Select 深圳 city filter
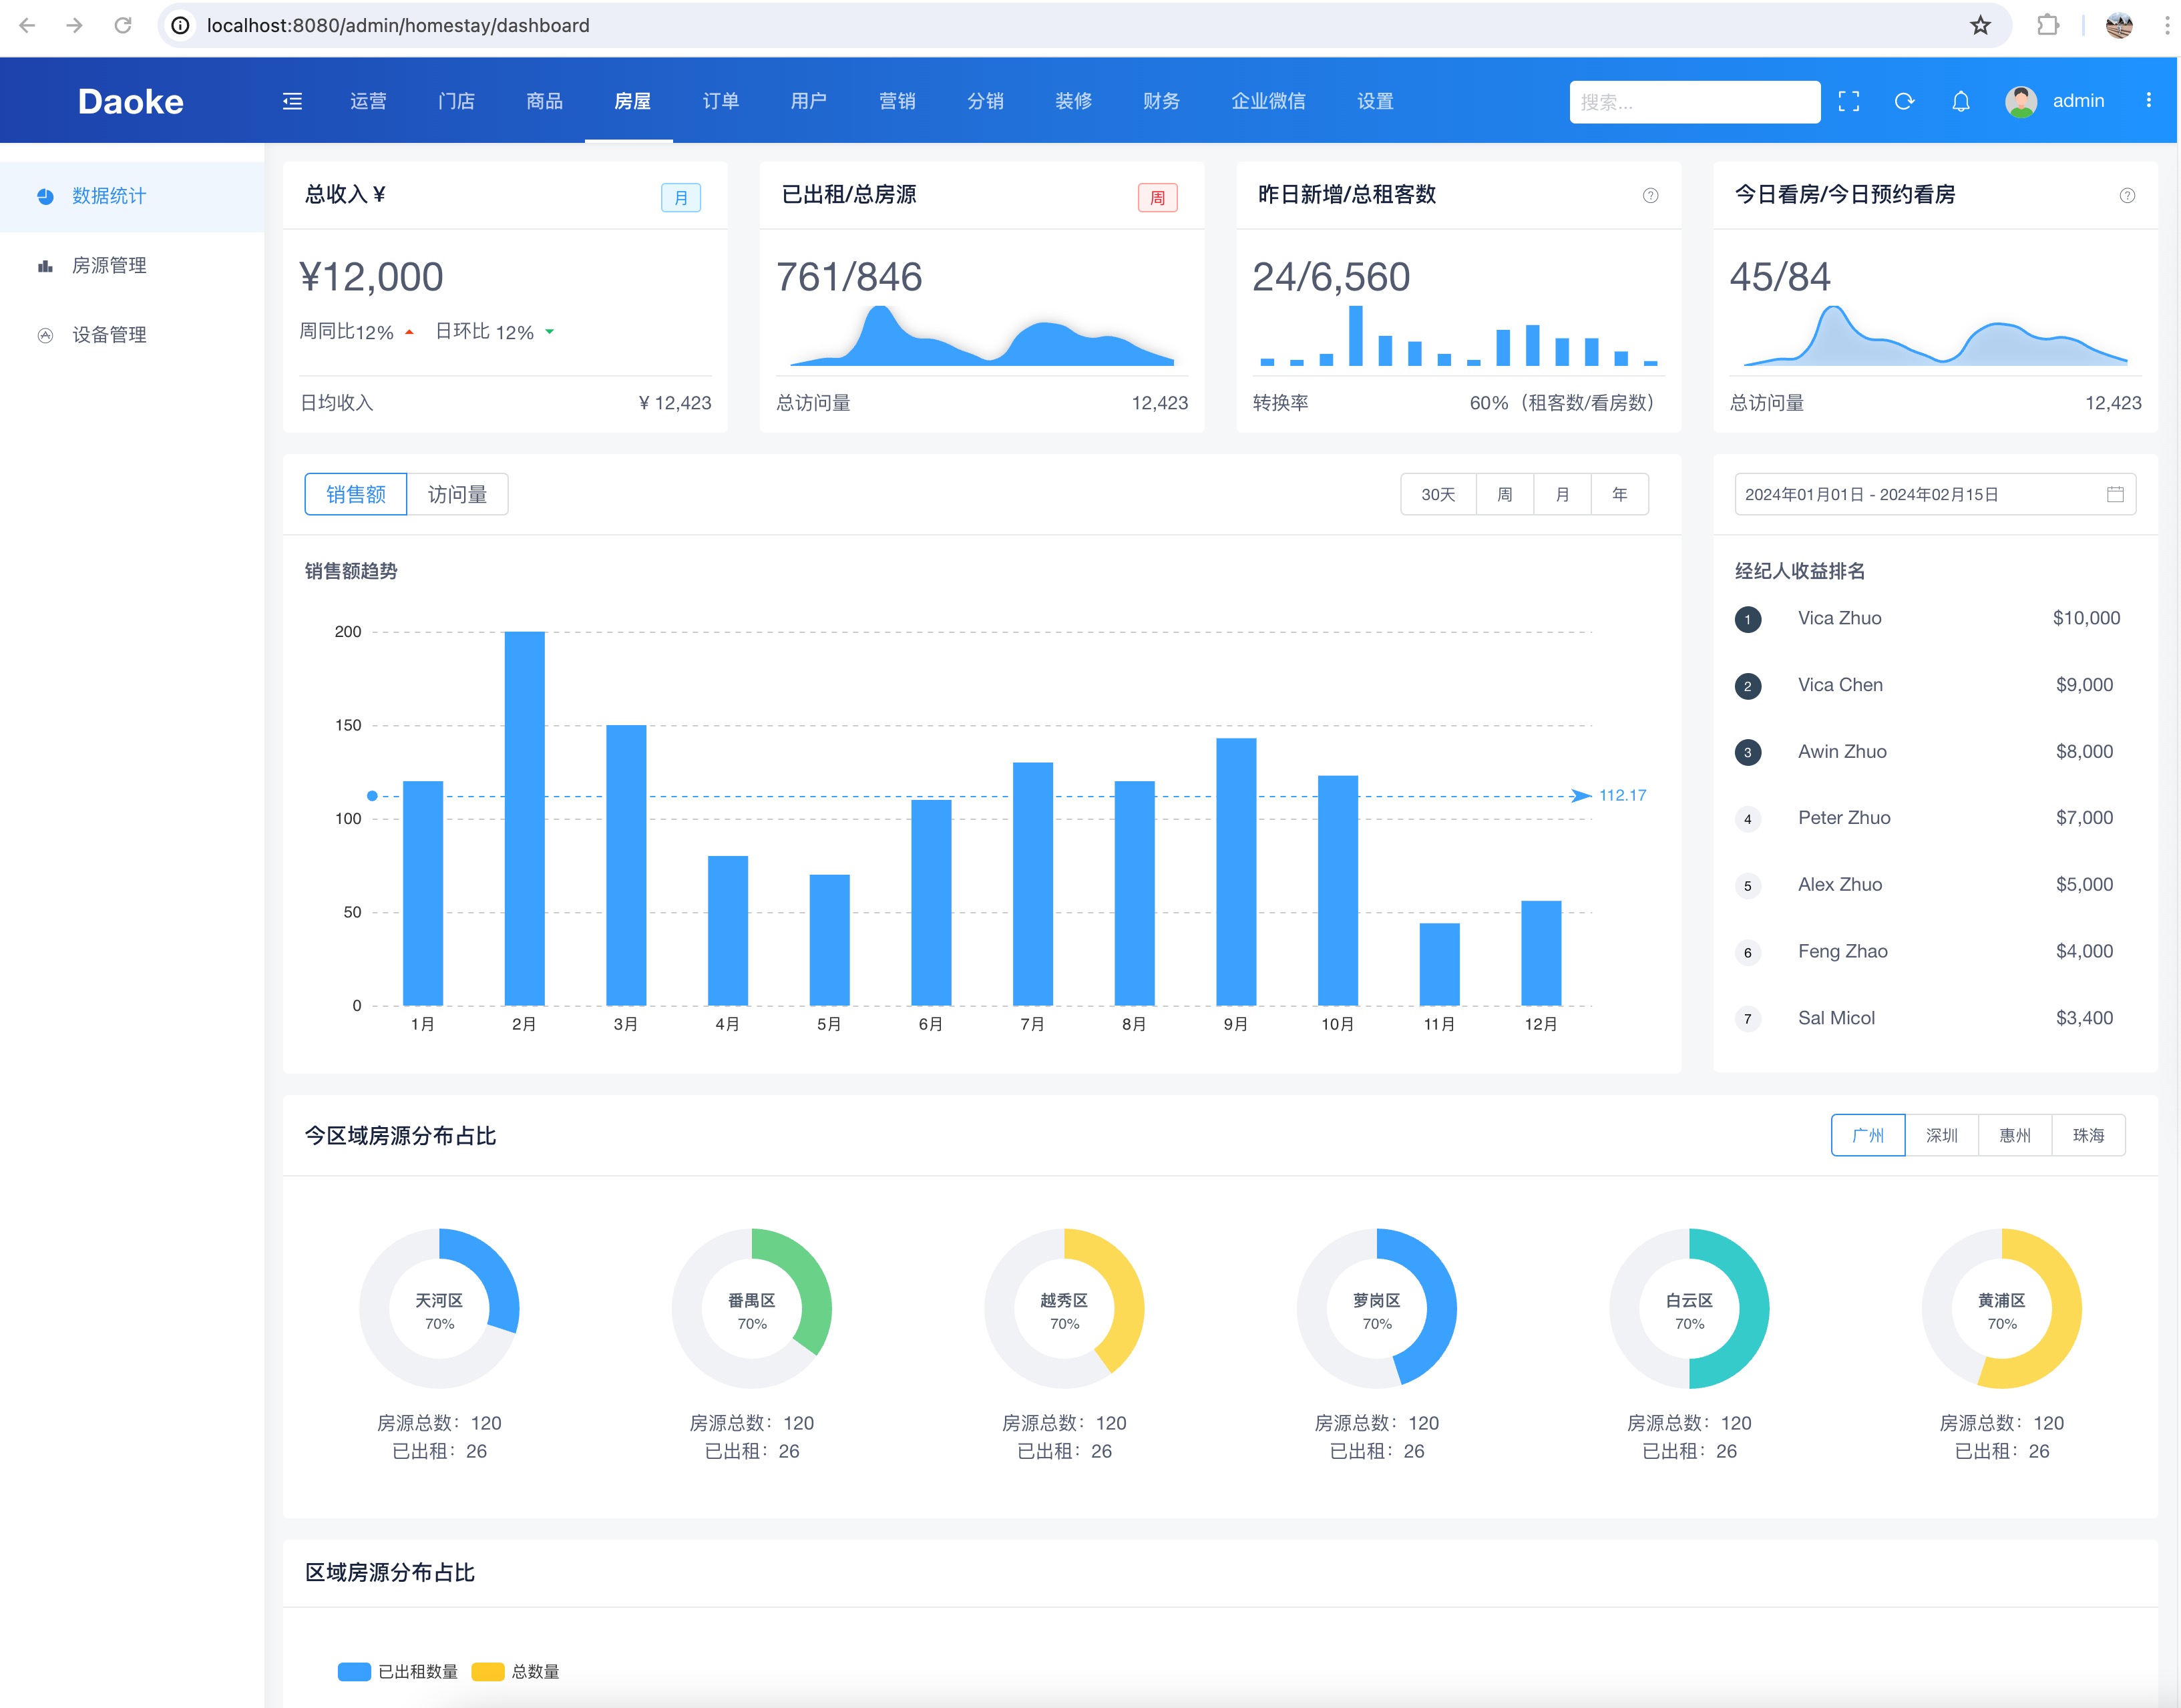Screen dimensions: 2181x1708 (1941, 1135)
